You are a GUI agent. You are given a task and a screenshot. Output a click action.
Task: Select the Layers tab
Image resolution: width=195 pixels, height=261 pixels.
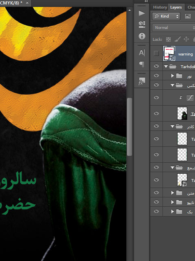pyautogui.click(x=176, y=7)
